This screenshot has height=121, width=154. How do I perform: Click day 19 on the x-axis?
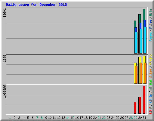click(90, 118)
